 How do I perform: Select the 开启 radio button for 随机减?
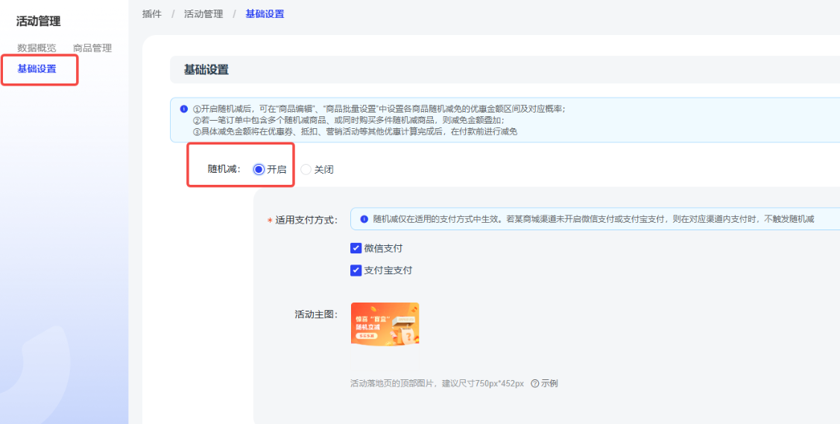tap(259, 169)
